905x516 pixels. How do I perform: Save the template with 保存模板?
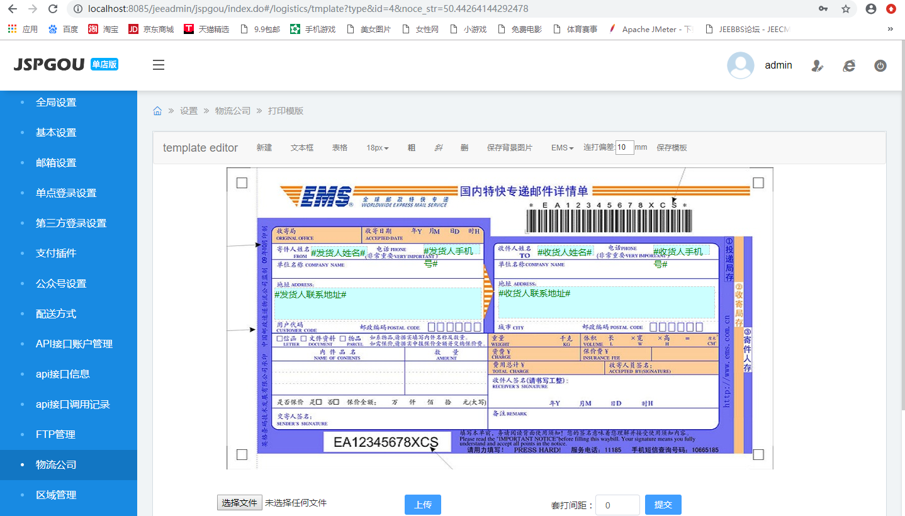pos(672,148)
